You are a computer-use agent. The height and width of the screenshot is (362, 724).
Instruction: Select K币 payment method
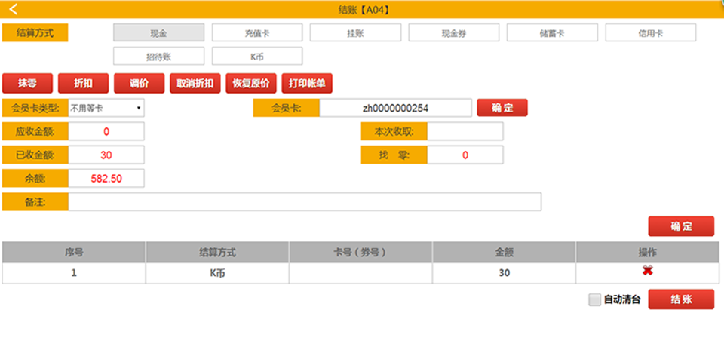[x=256, y=57]
